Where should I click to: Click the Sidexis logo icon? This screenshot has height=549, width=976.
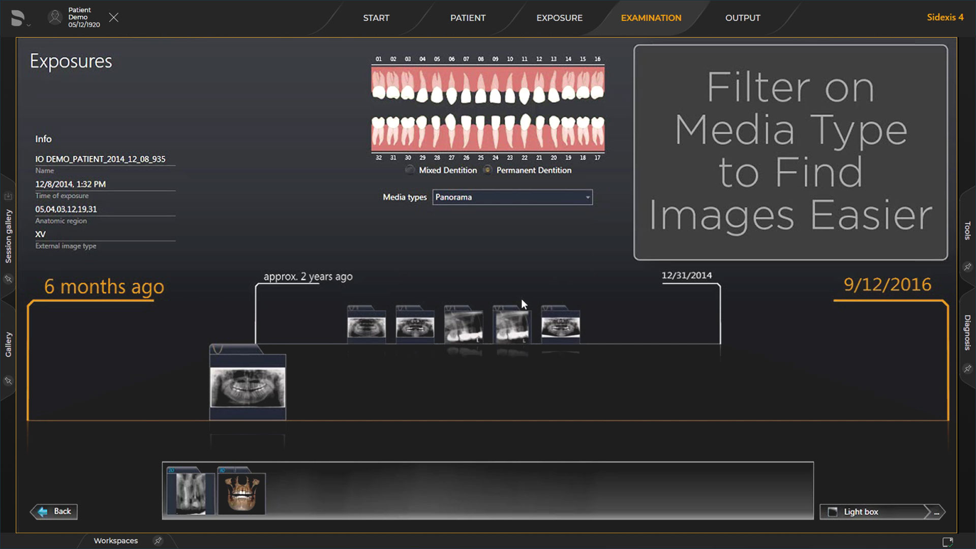tap(17, 18)
